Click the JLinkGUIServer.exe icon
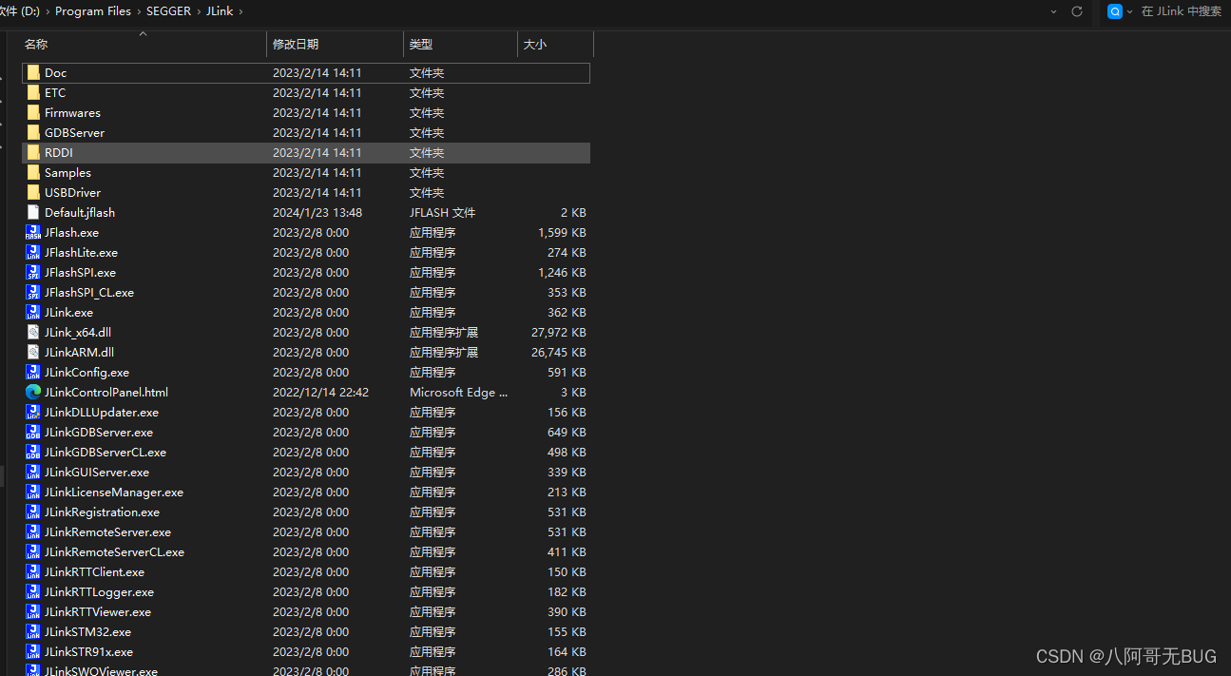This screenshot has width=1231, height=676. coord(33,472)
